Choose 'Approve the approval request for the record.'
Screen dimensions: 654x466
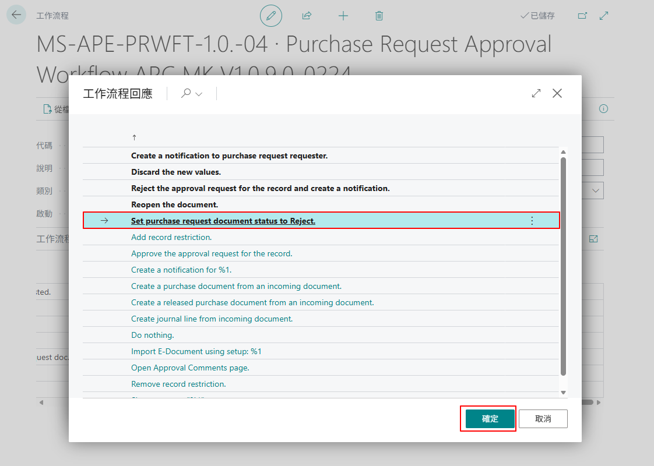[x=212, y=253]
